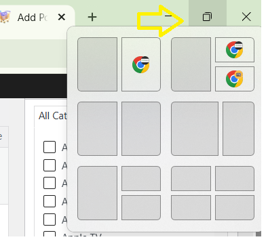Choose tall left zone of the bottom-left snap layout
This screenshot has height=250, width=268.
click(97, 193)
